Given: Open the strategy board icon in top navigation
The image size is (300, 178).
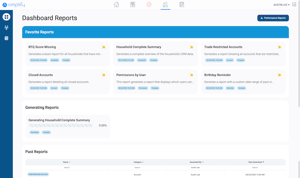Looking at the screenshot, I should tap(133, 4).
